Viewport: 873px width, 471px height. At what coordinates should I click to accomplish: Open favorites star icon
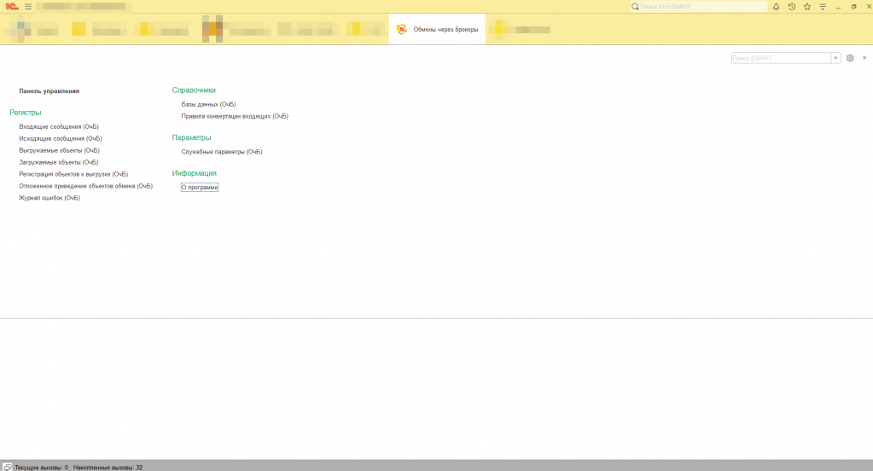click(x=807, y=7)
